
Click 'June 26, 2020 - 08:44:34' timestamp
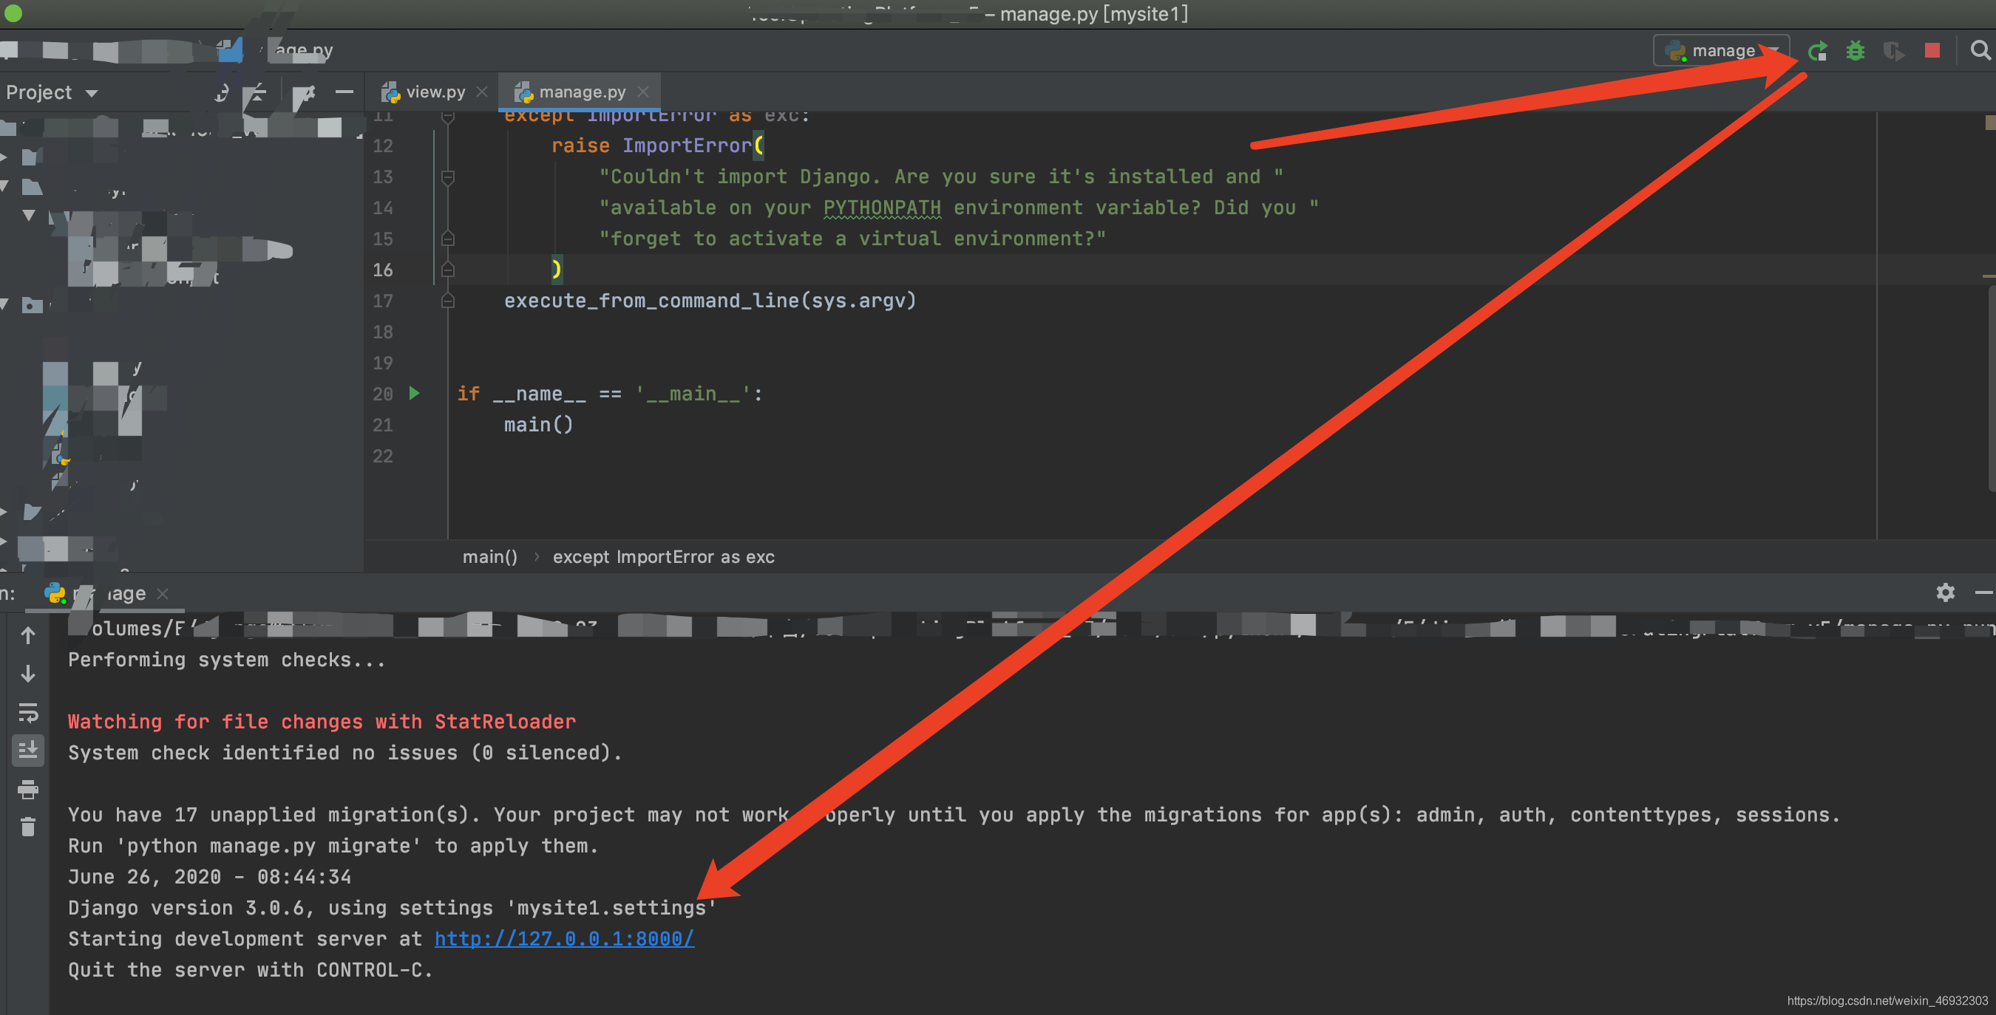[x=209, y=877]
